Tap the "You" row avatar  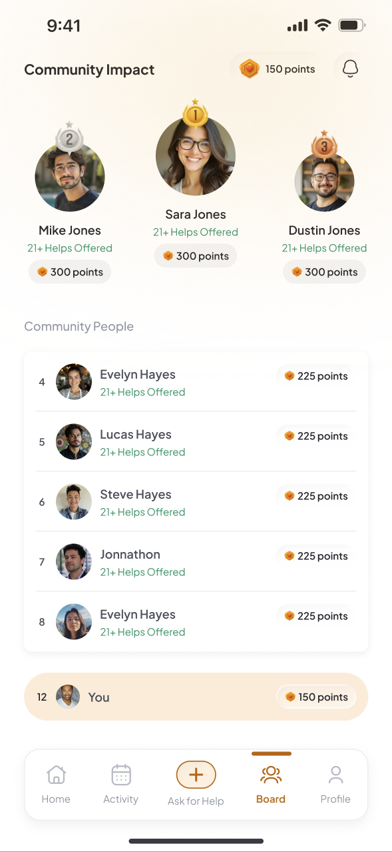click(68, 697)
